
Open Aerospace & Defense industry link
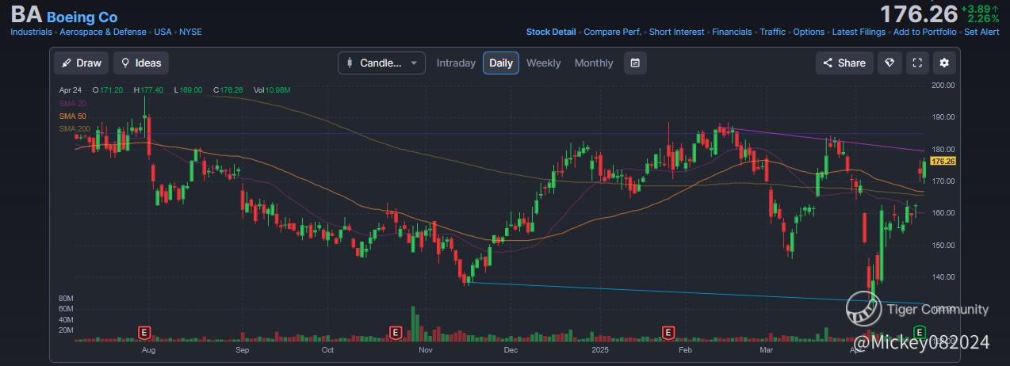(x=103, y=32)
